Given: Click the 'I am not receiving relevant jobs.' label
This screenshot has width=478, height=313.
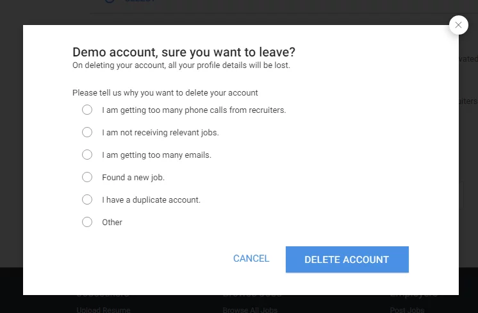Looking at the screenshot, I should click(x=160, y=133).
